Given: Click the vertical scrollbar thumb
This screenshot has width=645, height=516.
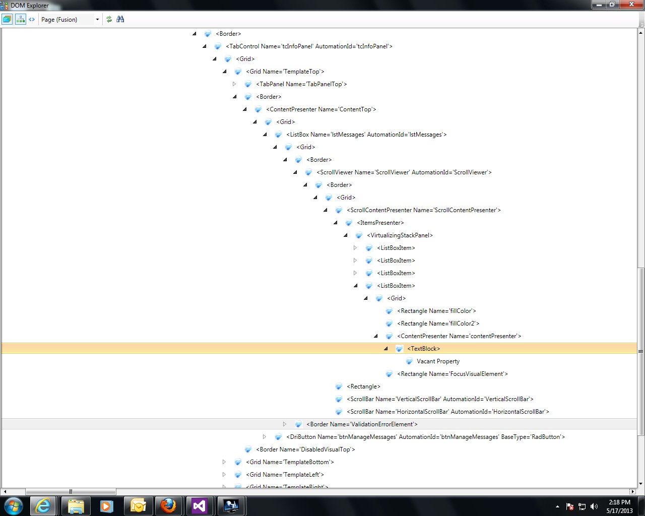Looking at the screenshot, I should 641,351.
